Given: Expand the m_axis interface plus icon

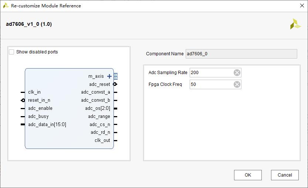Looking at the screenshot, I should [109, 76].
